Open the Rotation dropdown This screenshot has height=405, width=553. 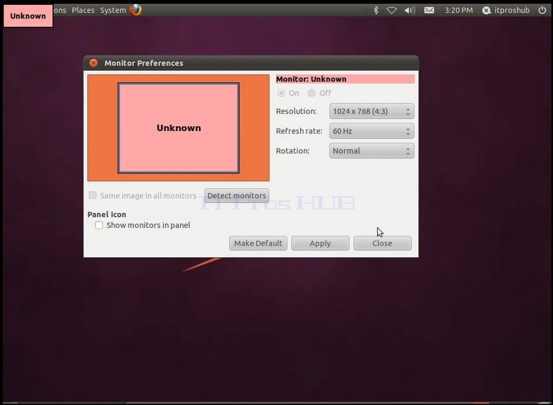click(372, 151)
